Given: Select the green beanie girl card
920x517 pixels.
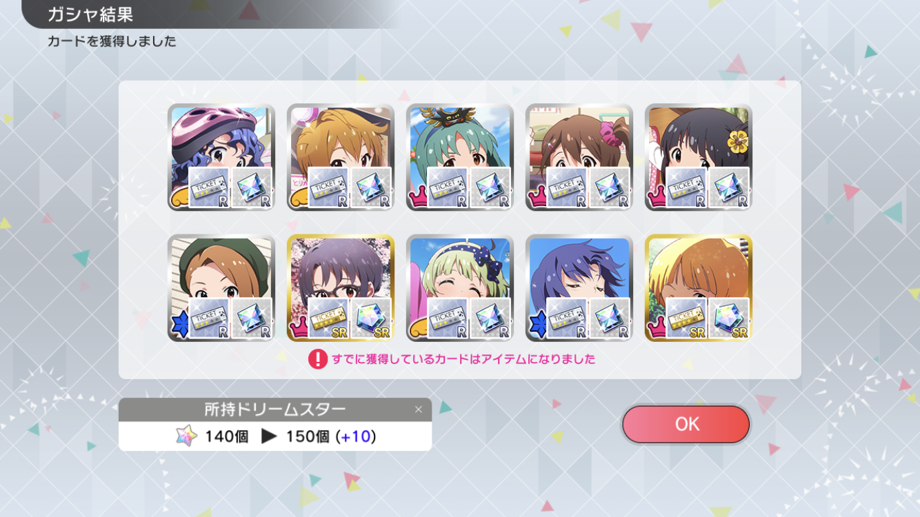Looking at the screenshot, I should 221,288.
